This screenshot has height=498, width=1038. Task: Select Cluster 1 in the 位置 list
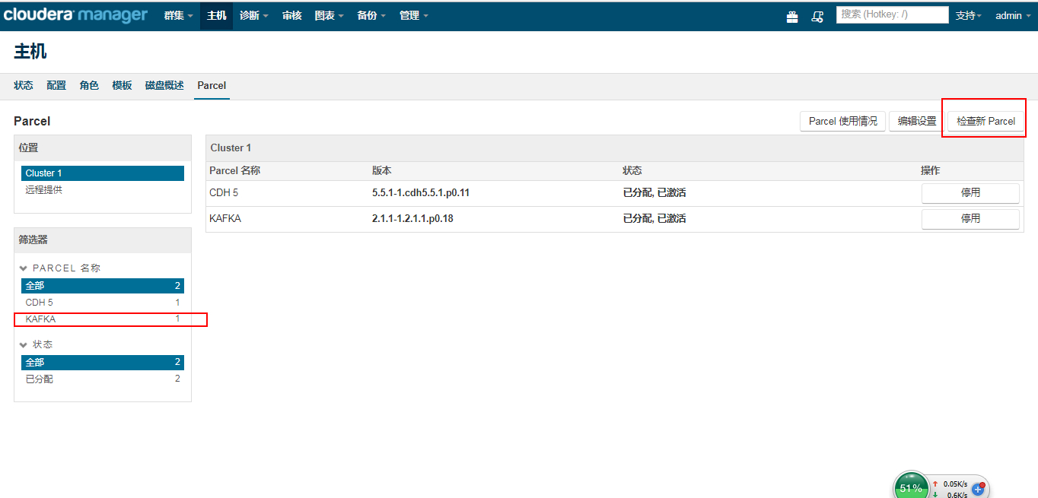103,173
